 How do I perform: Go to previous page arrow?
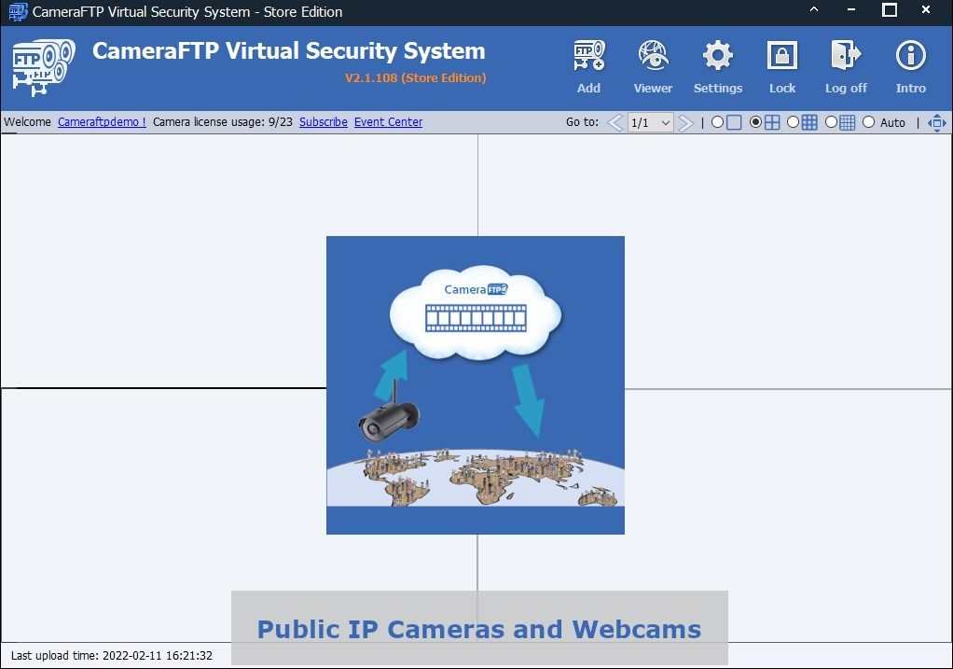(x=615, y=123)
